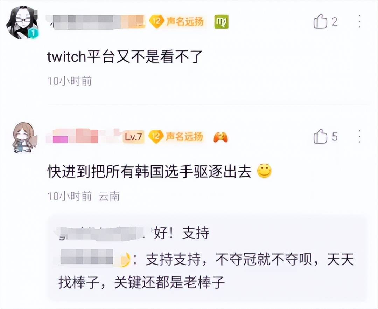Tap the second commenter's 声名远扬 badge
This screenshot has height=309, width=378.
click(x=176, y=137)
